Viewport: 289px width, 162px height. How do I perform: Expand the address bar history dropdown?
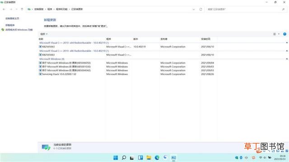point(194,9)
